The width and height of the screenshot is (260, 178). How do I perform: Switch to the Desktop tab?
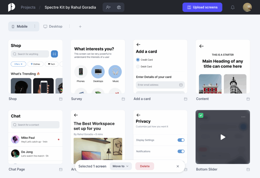click(53, 26)
